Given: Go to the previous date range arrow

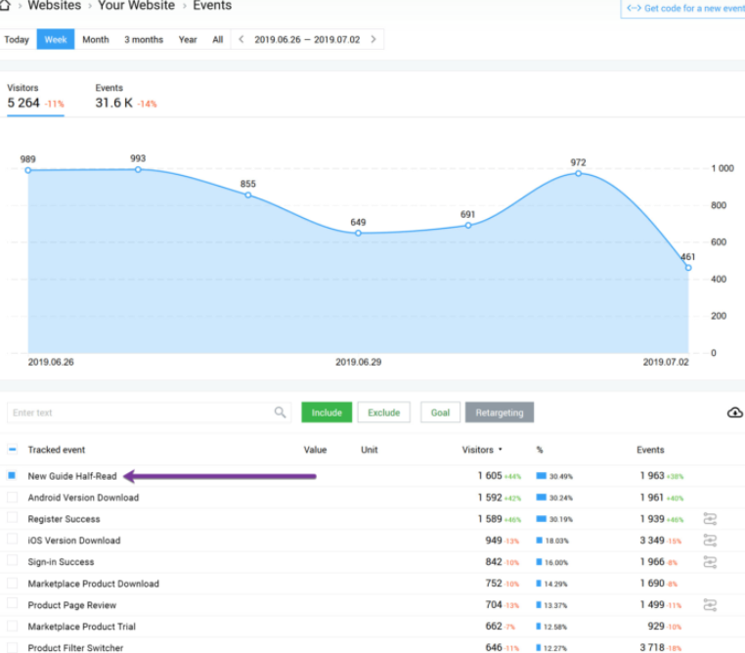Looking at the screenshot, I should point(241,40).
